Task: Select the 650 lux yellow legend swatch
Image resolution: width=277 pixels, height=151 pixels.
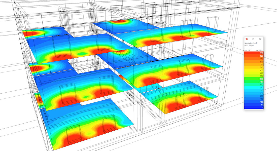Action: tap(254, 70)
